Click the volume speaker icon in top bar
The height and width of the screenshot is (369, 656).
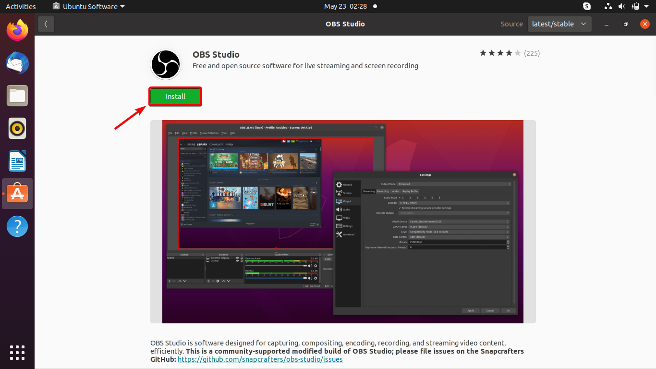(x=622, y=6)
